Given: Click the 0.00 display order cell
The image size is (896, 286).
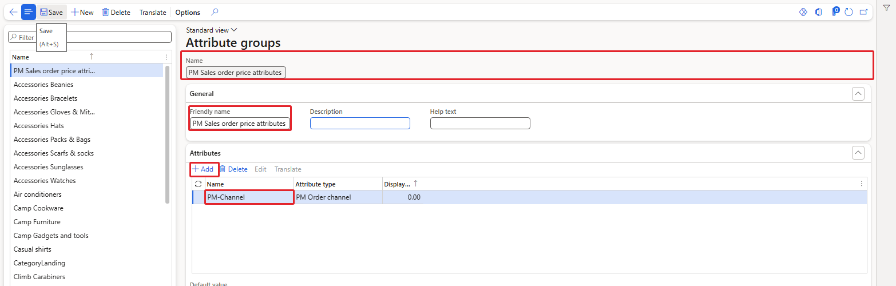Looking at the screenshot, I should point(403,197).
